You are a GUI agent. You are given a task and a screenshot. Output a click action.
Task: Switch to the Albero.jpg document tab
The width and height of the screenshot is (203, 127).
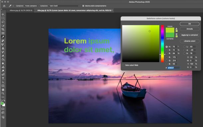click(x=21, y=11)
